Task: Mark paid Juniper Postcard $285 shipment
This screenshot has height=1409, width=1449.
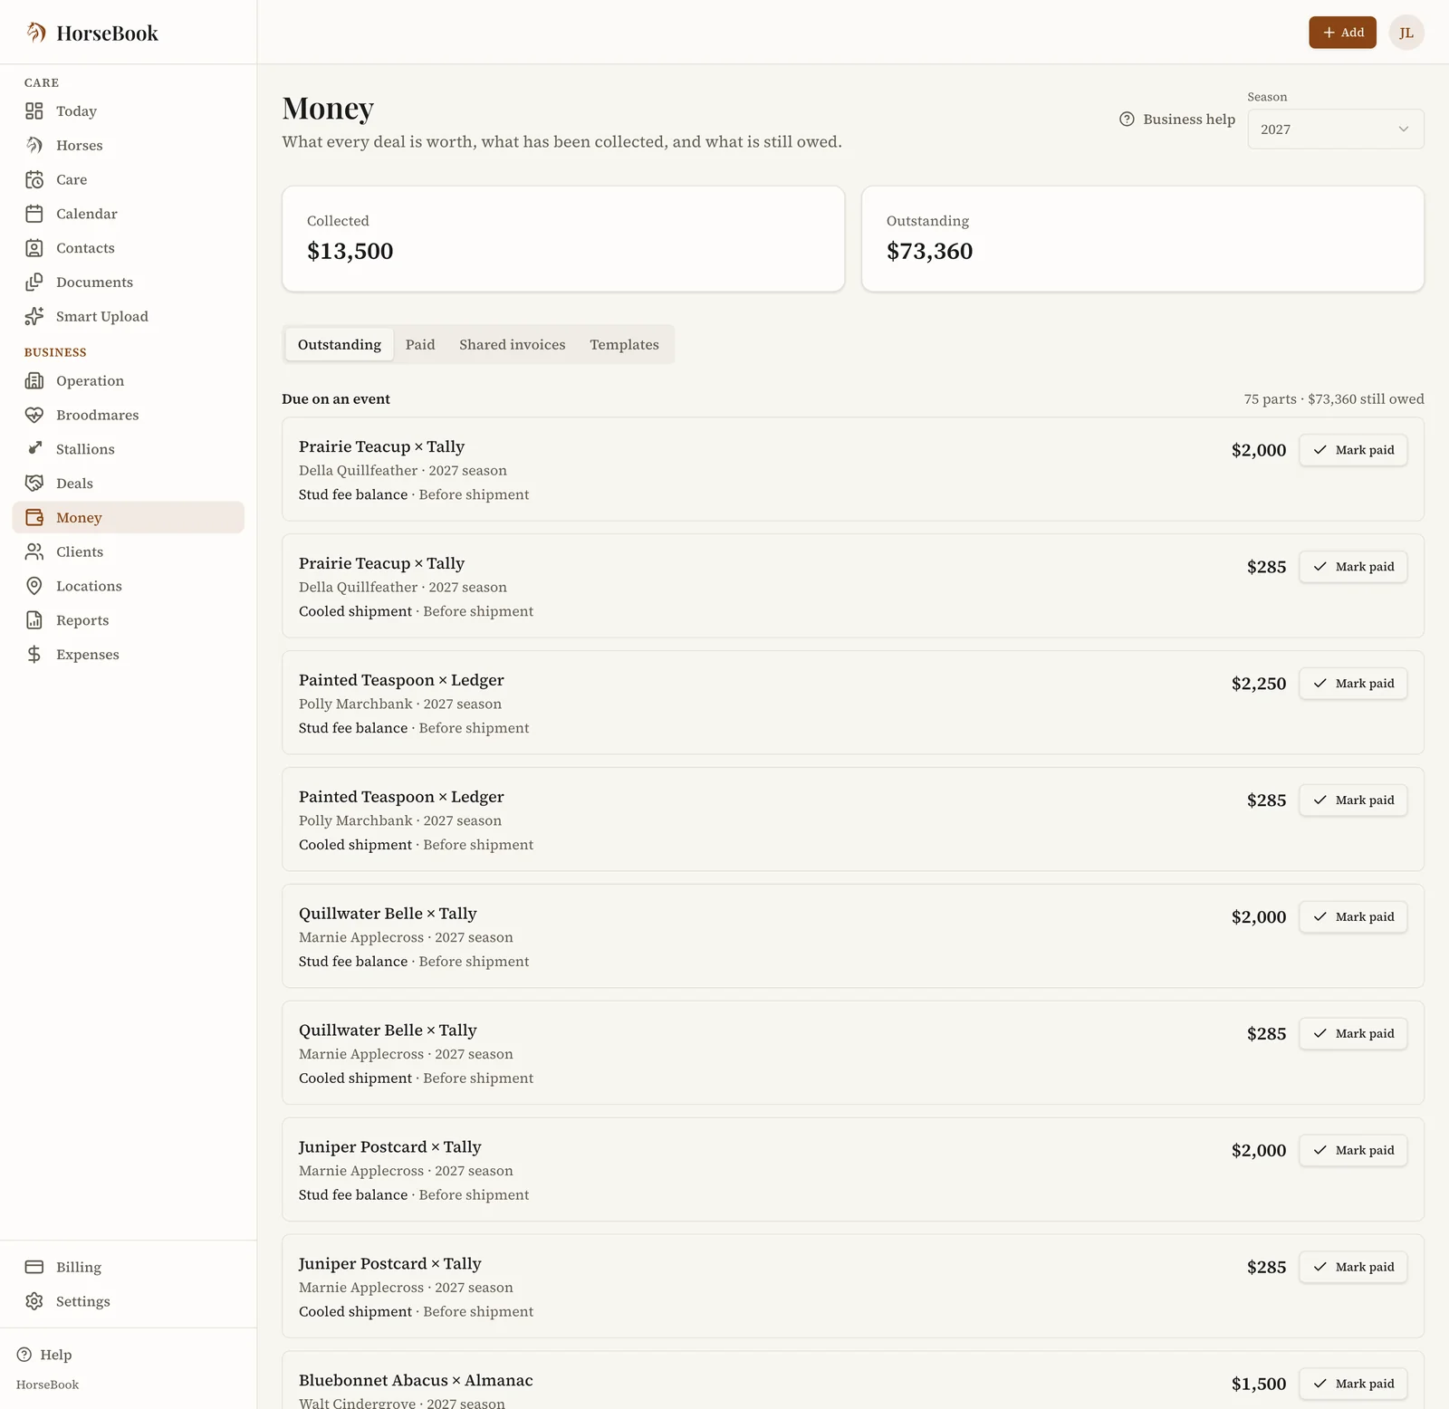Action: [x=1353, y=1268]
